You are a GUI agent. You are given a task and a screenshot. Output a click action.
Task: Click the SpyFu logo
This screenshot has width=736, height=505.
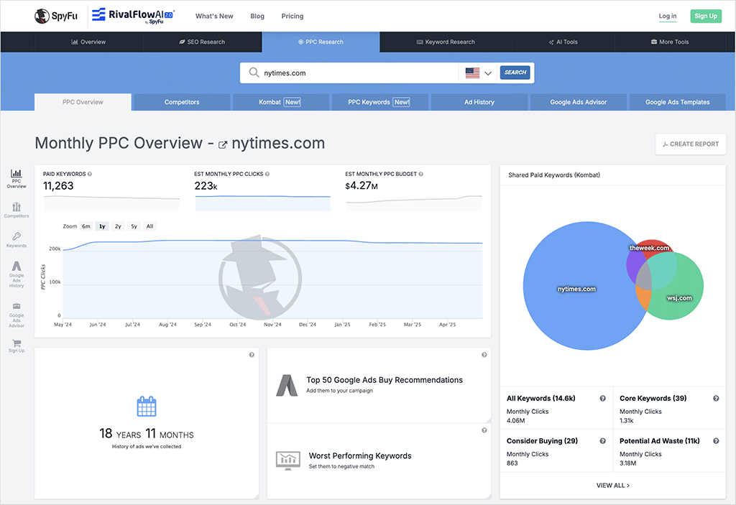[56, 16]
